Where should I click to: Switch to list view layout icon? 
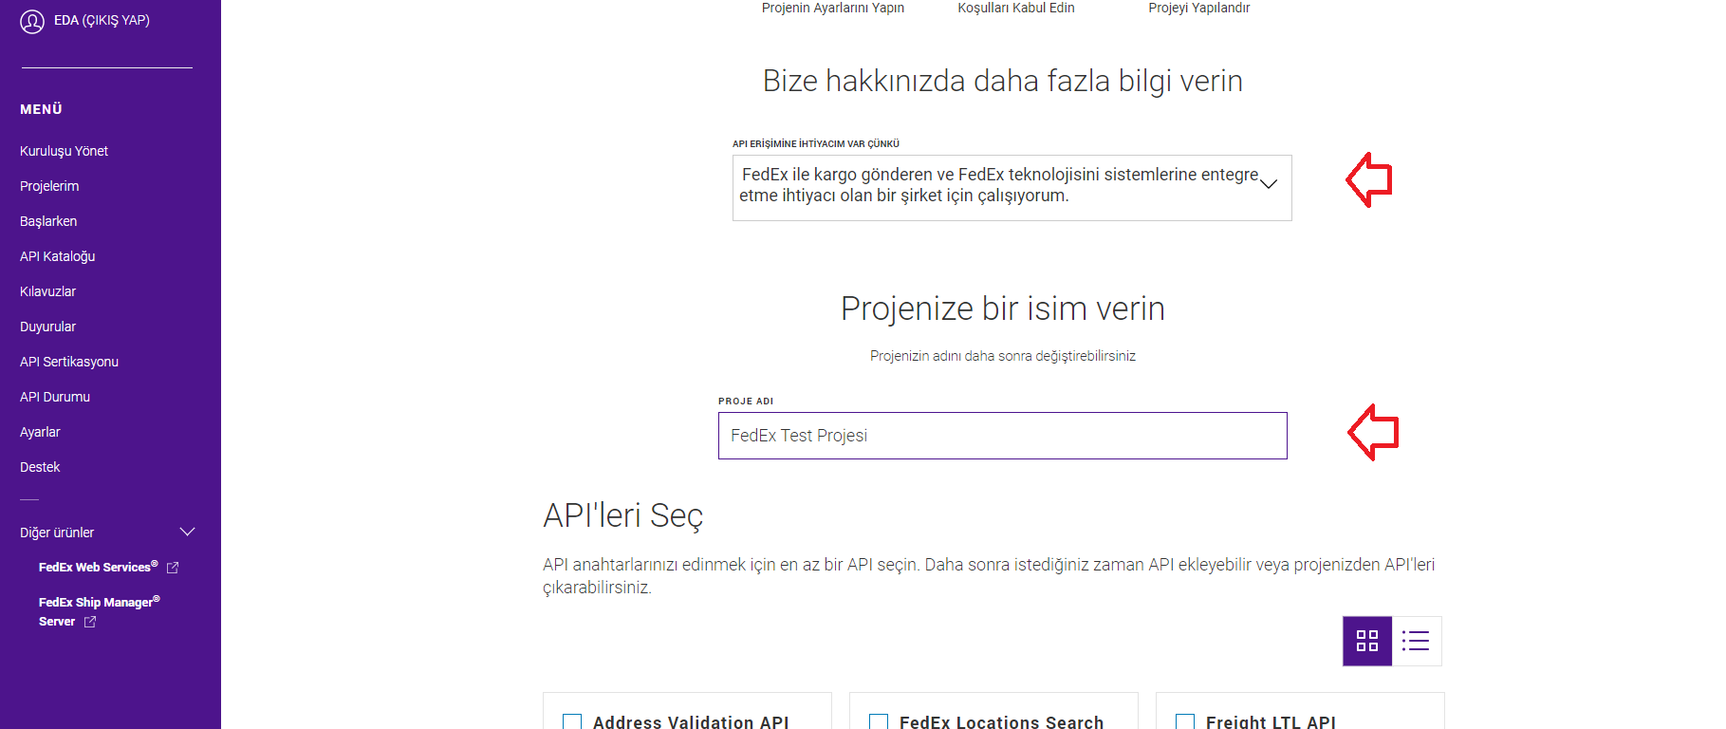pyautogui.click(x=1416, y=641)
